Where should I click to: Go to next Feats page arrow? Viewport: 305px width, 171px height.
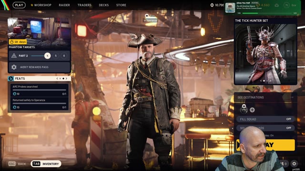[67, 78]
